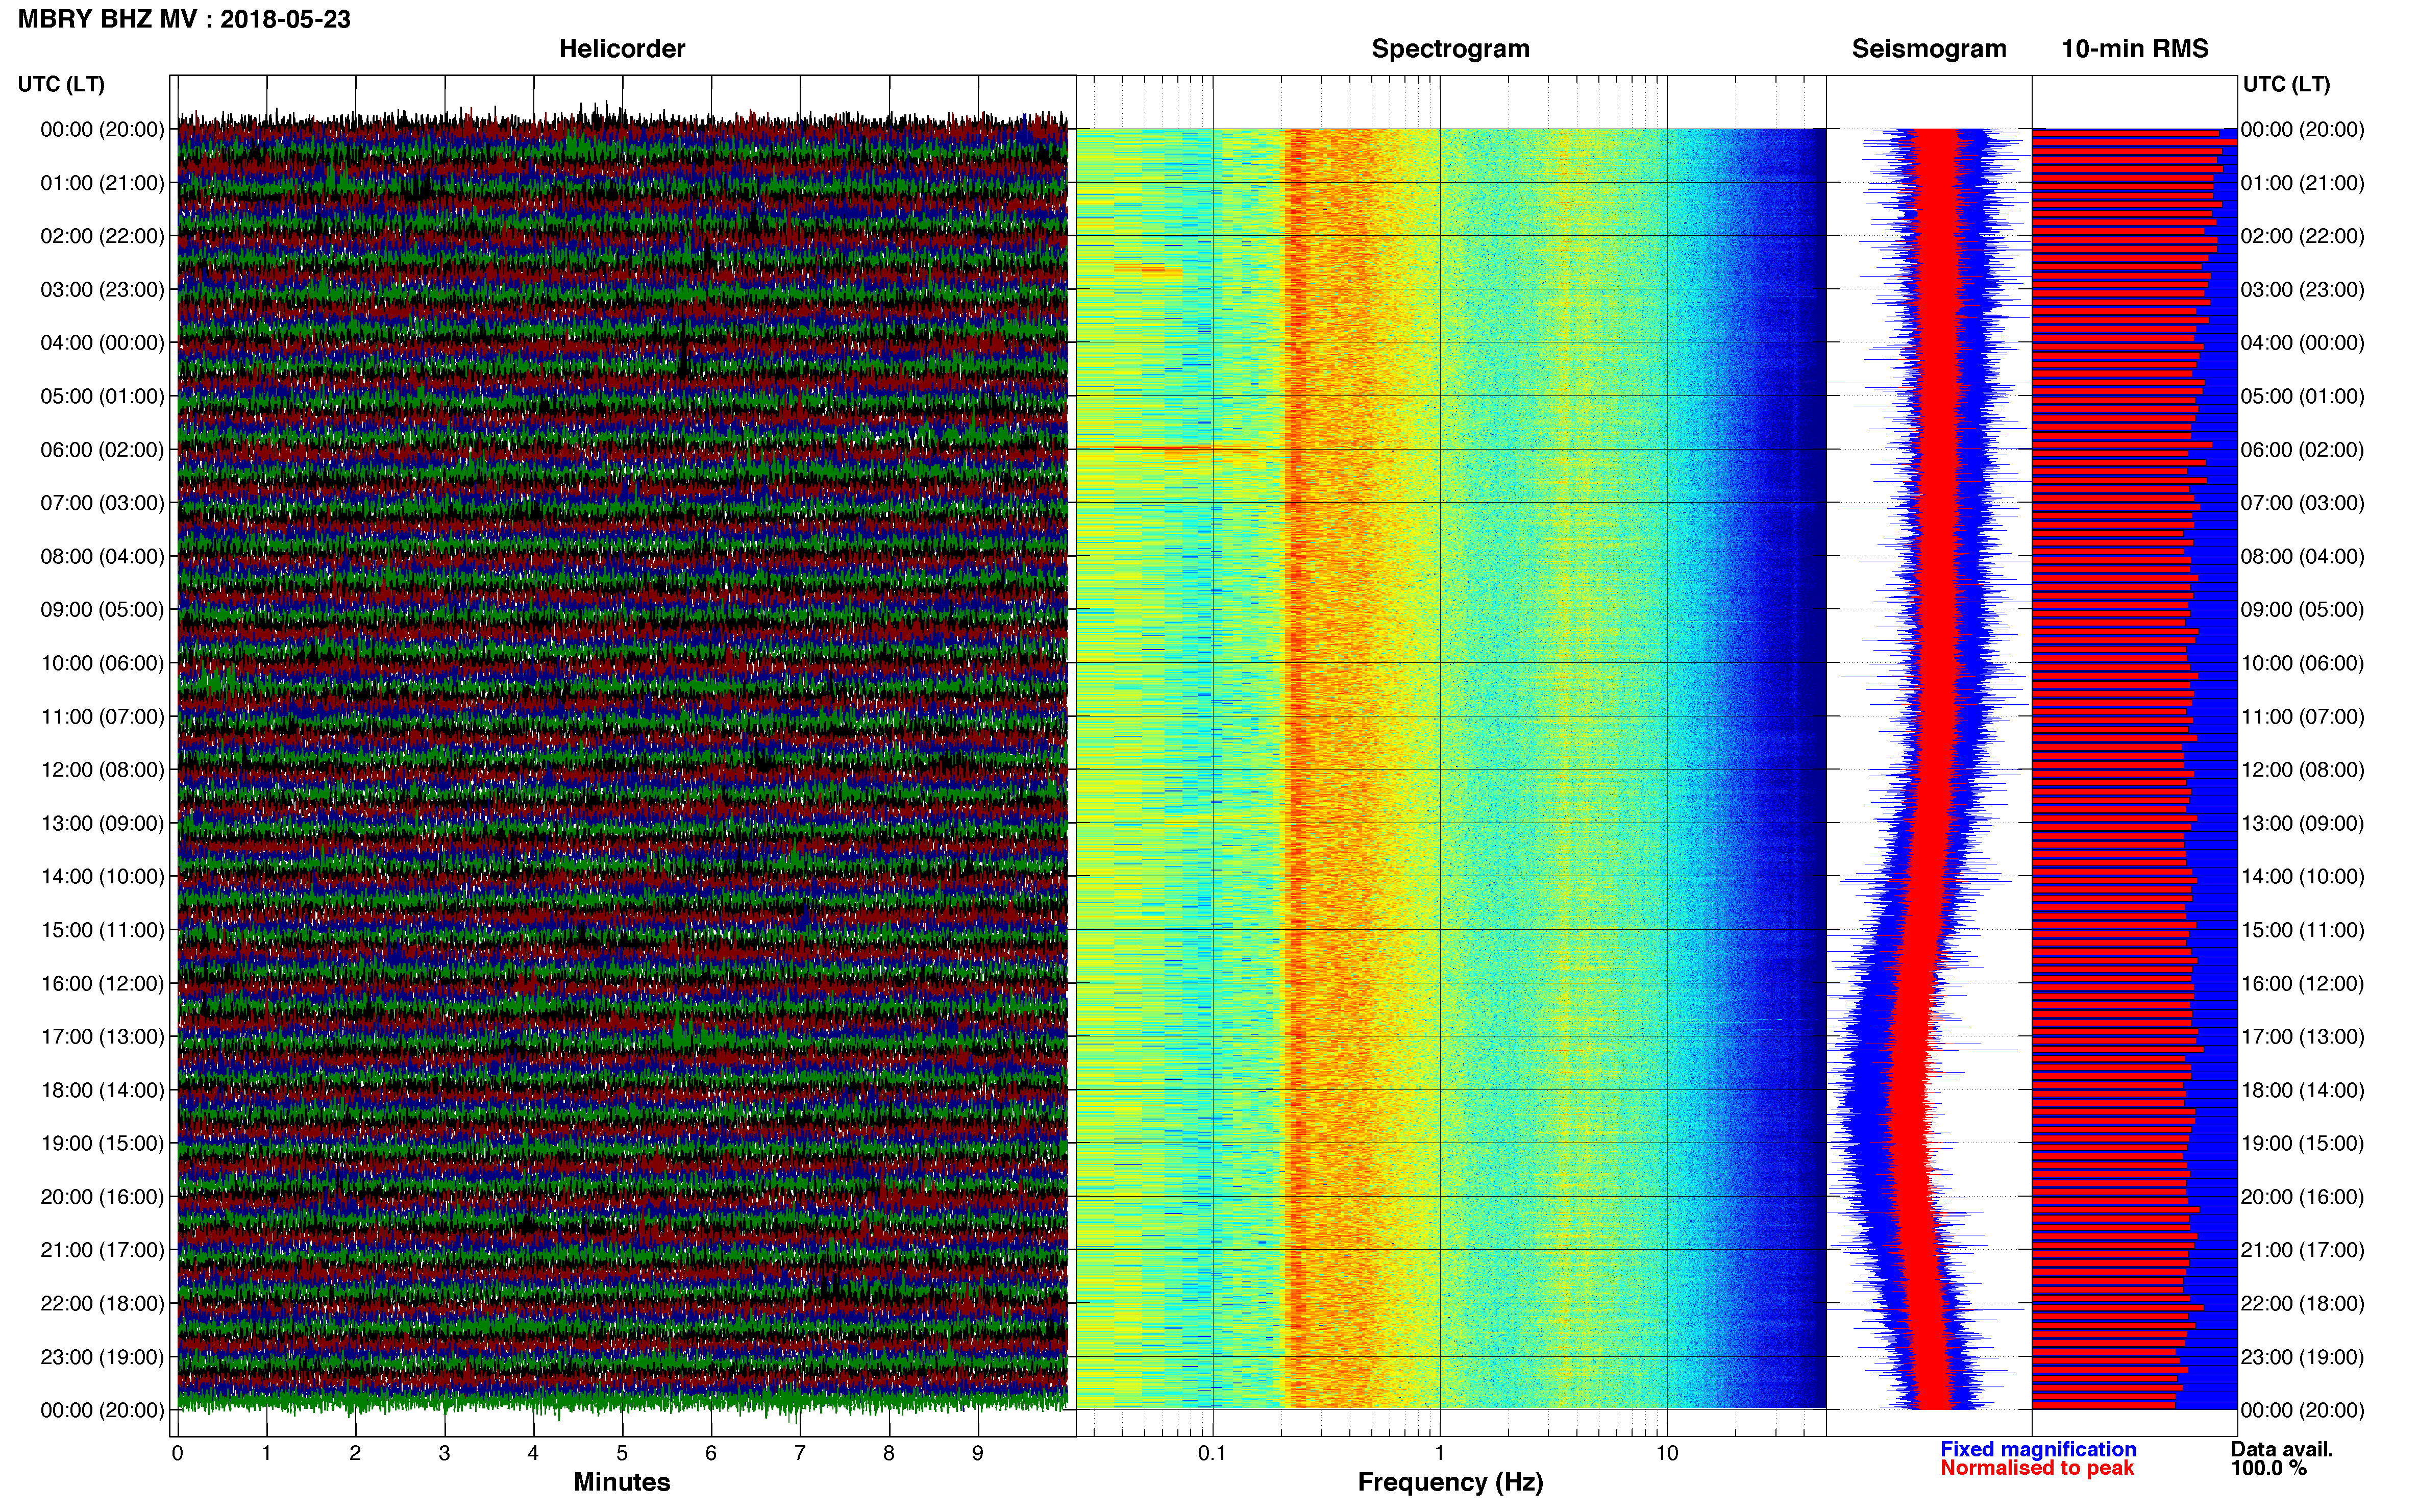Click the '100.0 %' data availability value
Image resolution: width=2419 pixels, height=1512 pixels.
(x=2268, y=1468)
